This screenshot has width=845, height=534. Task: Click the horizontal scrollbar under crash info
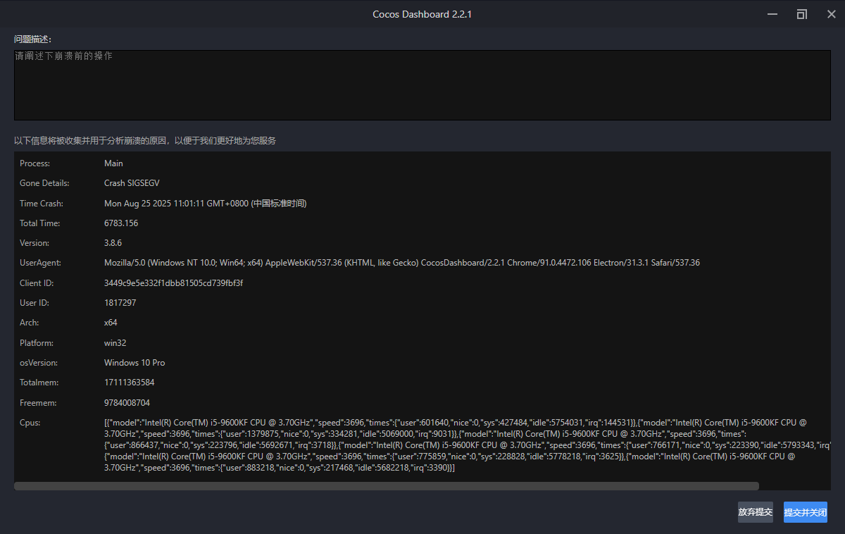387,486
